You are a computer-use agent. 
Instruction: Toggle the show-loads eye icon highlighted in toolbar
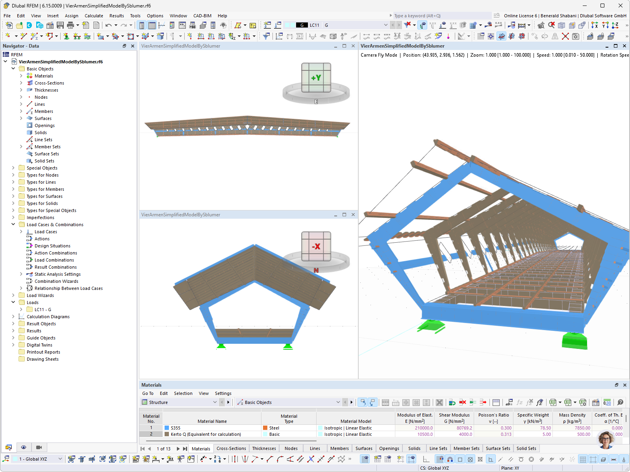[422, 25]
